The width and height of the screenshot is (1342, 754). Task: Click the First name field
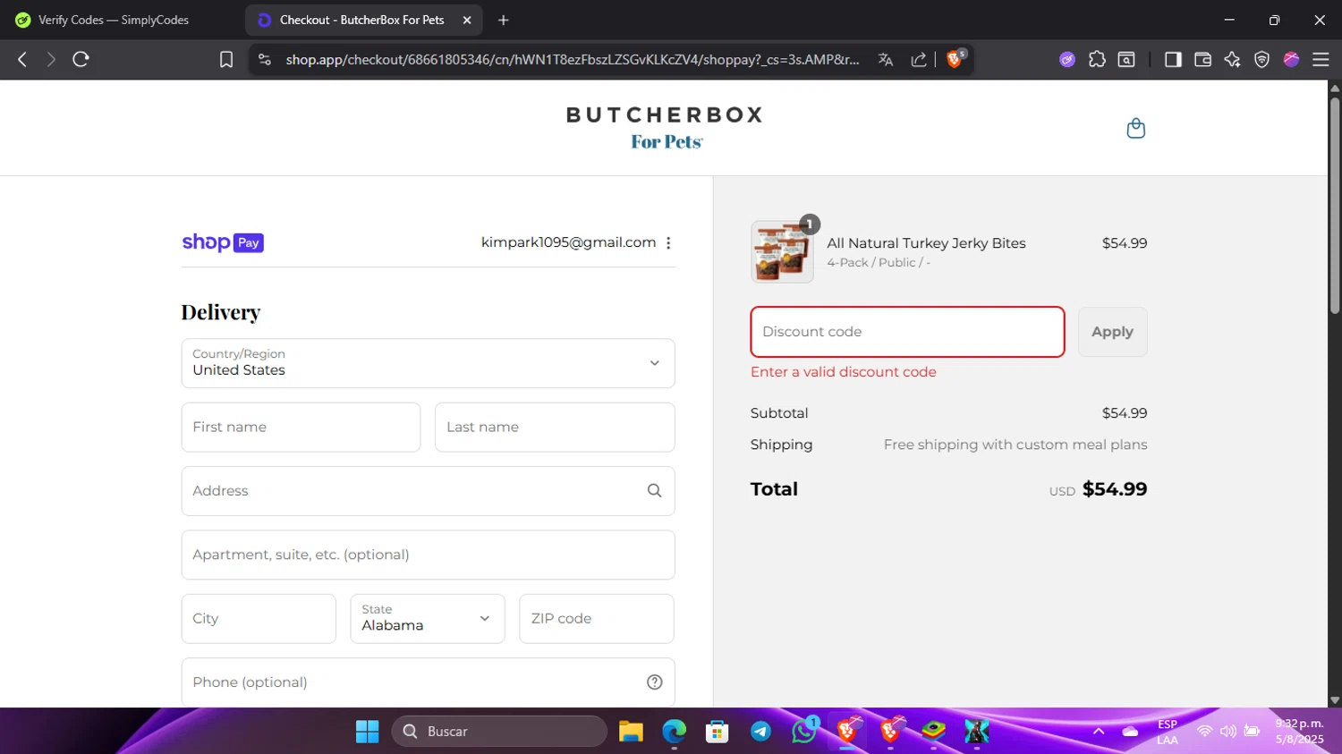pos(301,427)
